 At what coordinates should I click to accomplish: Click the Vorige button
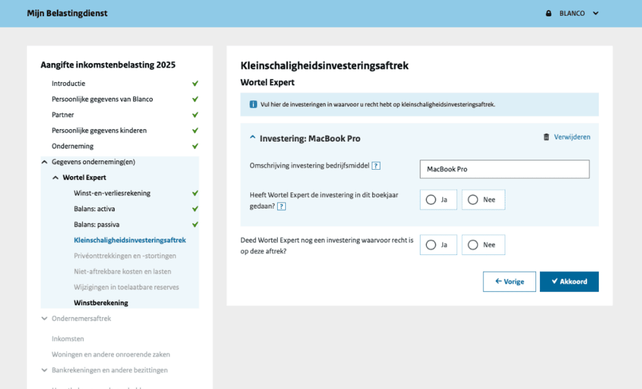509,282
